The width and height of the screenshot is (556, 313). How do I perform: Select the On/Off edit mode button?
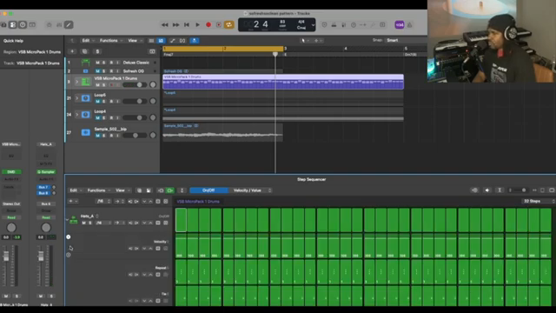208,190
